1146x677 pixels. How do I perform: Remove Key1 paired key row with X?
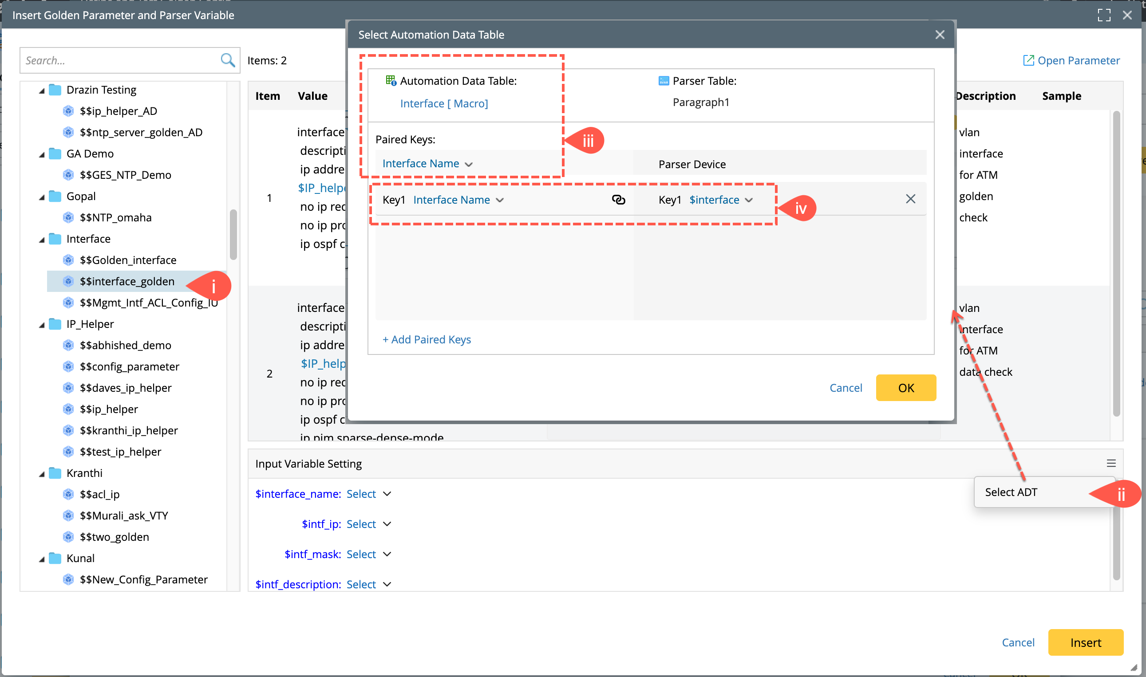coord(910,199)
